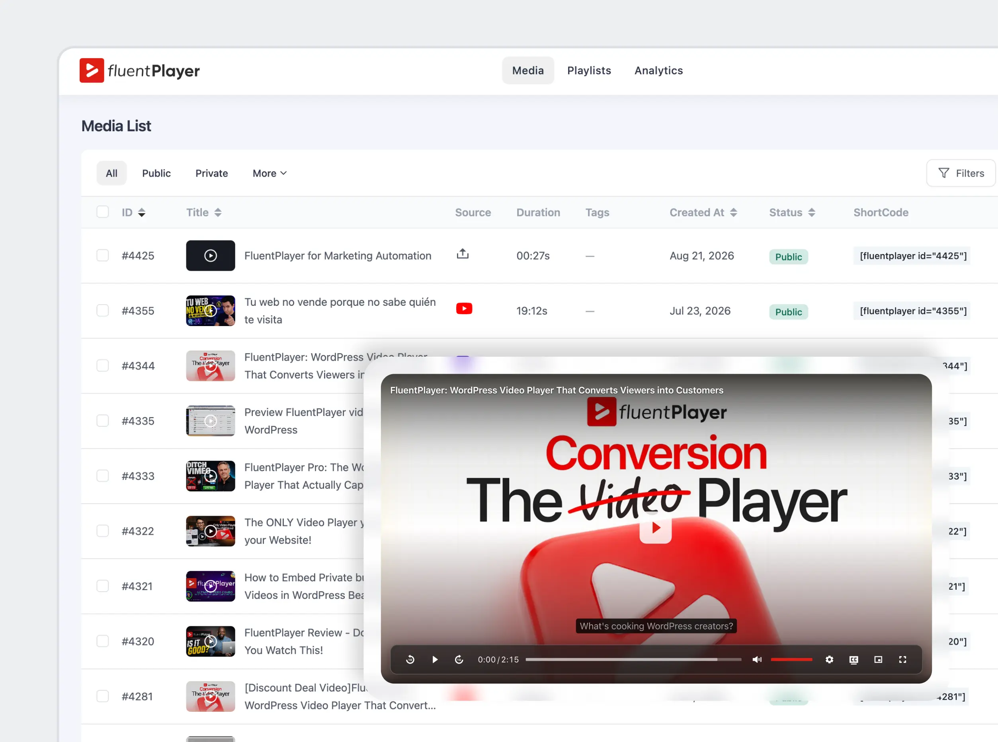The width and height of the screenshot is (998, 742).
Task: Open title Tu web no vende porque
Action: (x=340, y=311)
